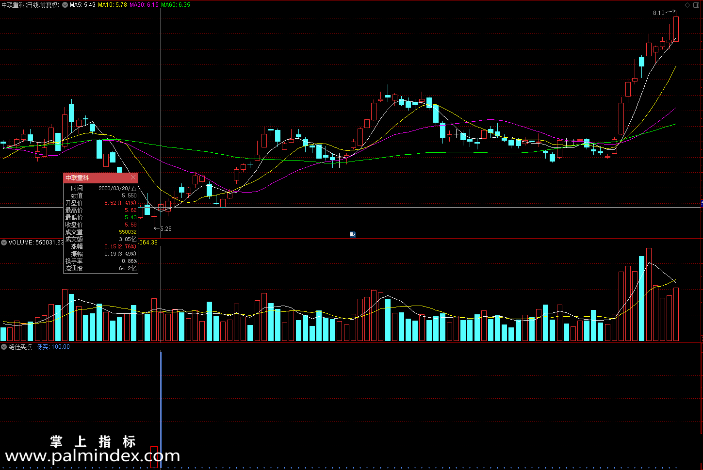Toggle the side panel icon at top right
The image size is (703, 470).
click(x=697, y=5)
